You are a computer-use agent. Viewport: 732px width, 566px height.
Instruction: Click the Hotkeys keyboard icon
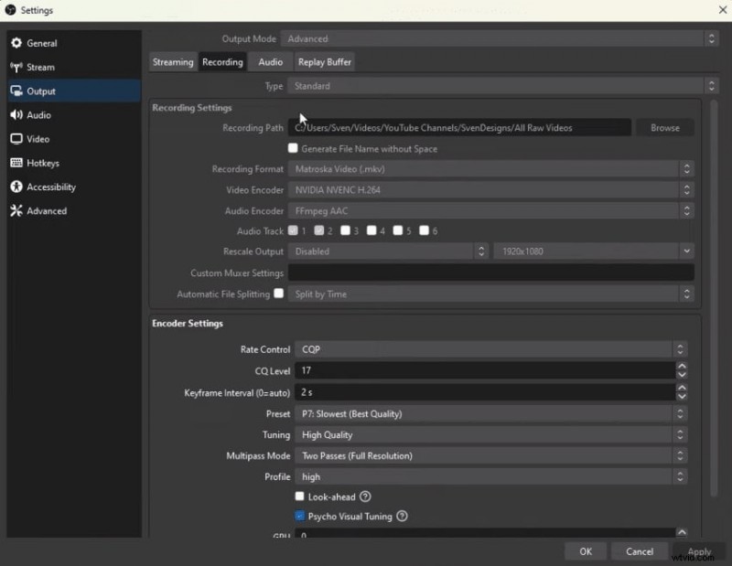click(x=16, y=163)
